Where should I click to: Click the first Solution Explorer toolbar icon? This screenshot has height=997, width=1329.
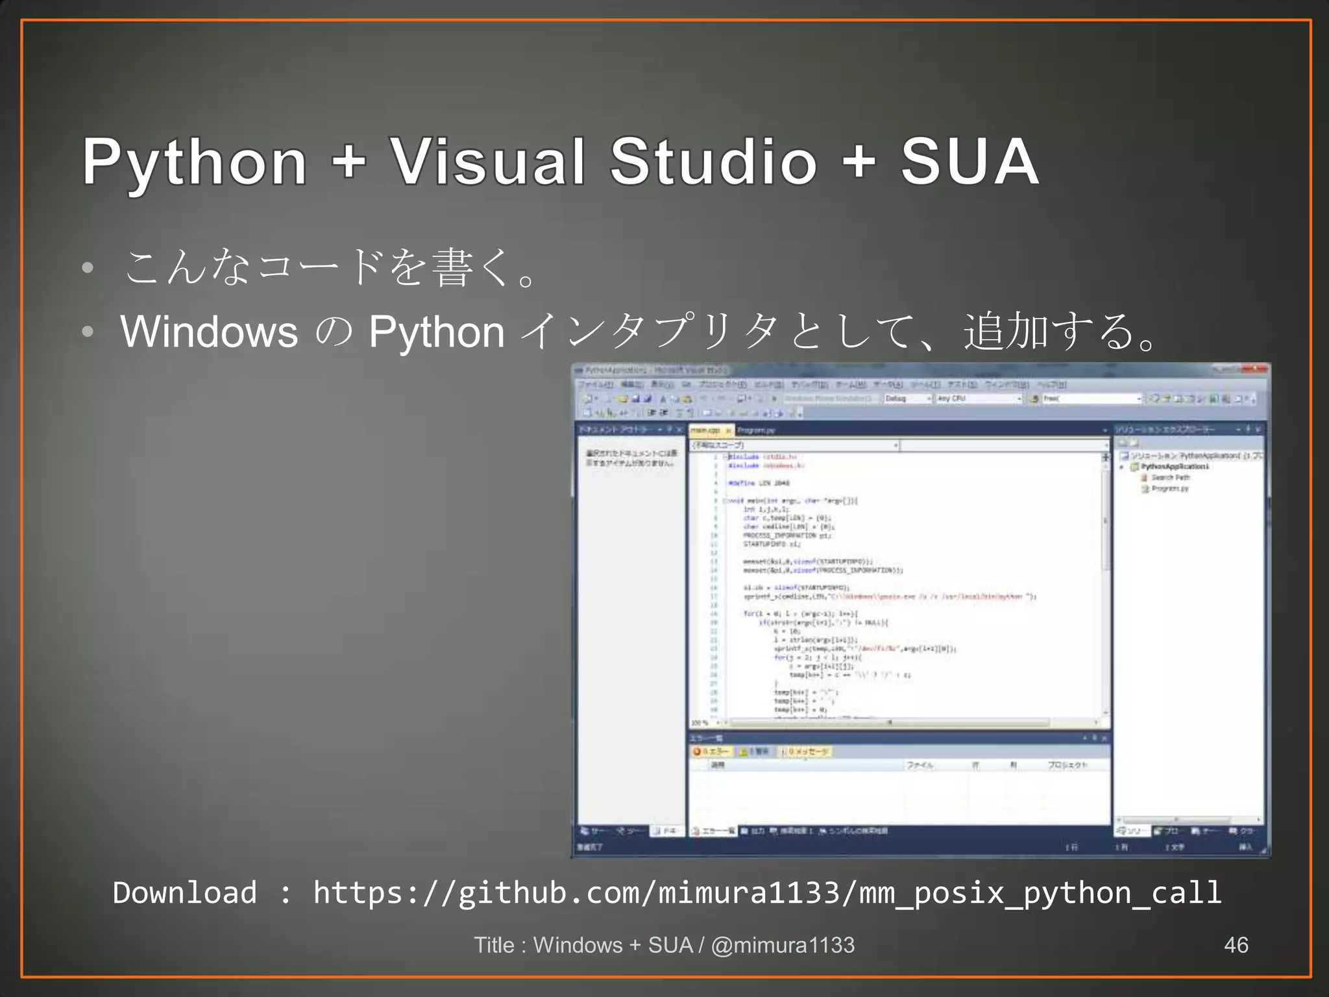coord(1122,442)
